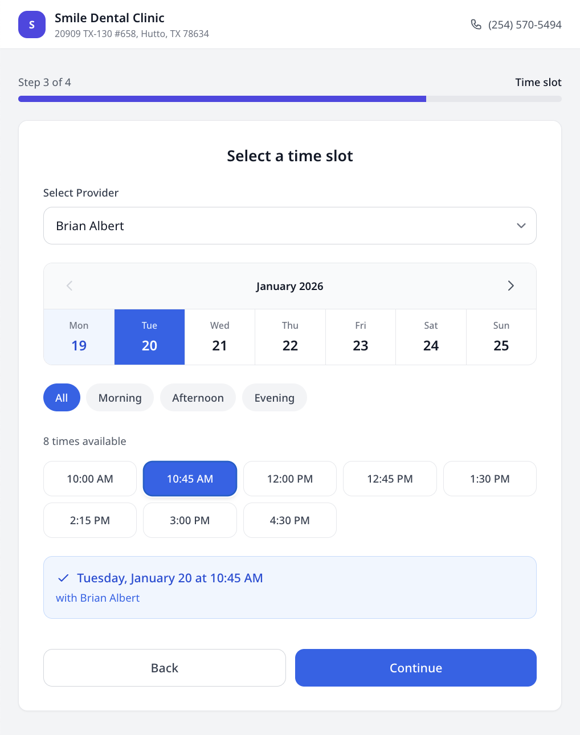This screenshot has width=580, height=735.
Task: Switch to the Evening filter
Action: tap(274, 397)
